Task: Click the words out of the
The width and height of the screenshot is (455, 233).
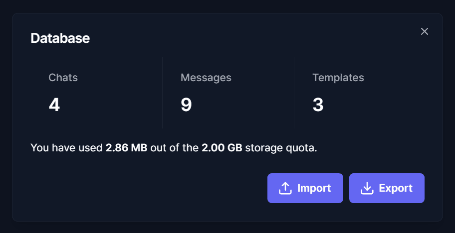Action: 175,148
